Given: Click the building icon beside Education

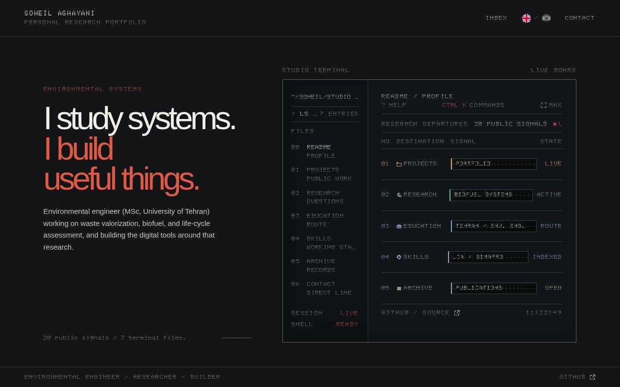Looking at the screenshot, I should point(399,226).
